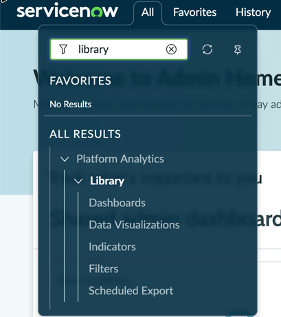This screenshot has width=281, height=317.
Task: Select the Library module group
Action: (107, 181)
